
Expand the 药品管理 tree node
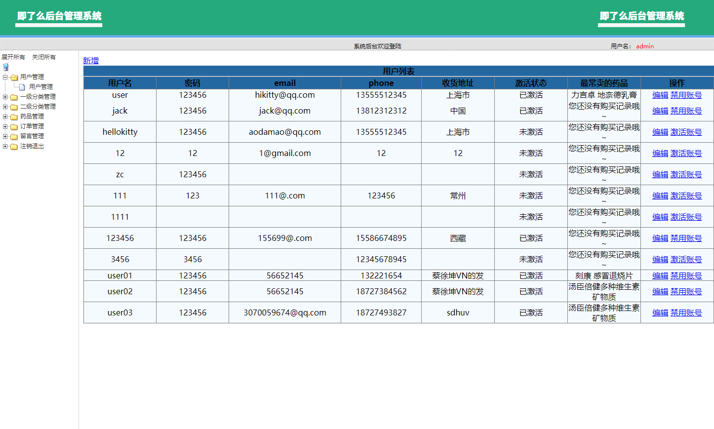click(5, 117)
